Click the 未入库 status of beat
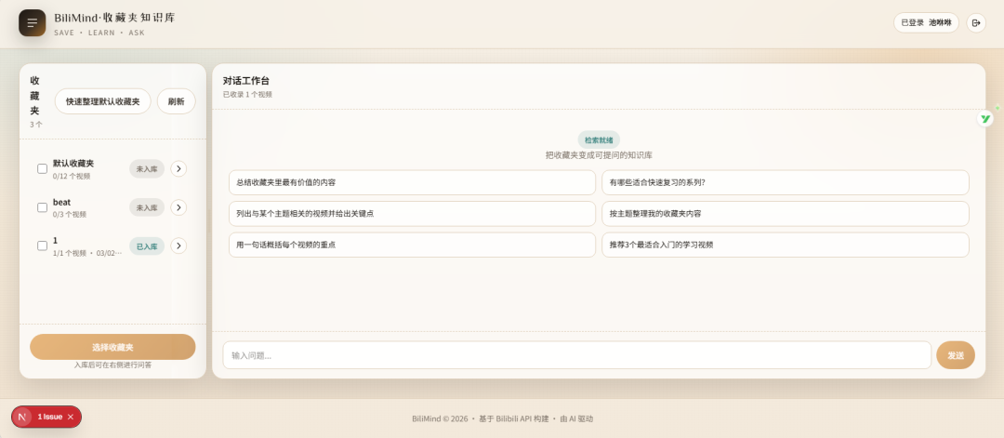This screenshot has width=1004, height=438. 147,207
